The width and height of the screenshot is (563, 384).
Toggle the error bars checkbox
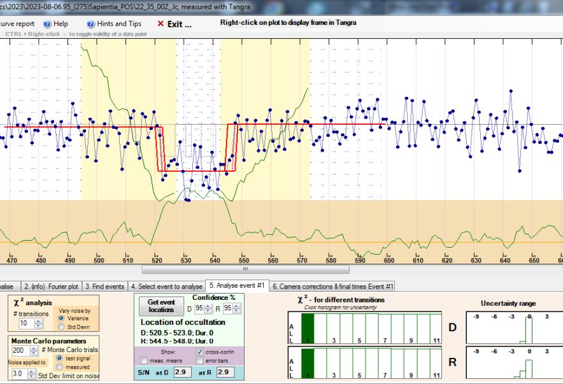[201, 360]
